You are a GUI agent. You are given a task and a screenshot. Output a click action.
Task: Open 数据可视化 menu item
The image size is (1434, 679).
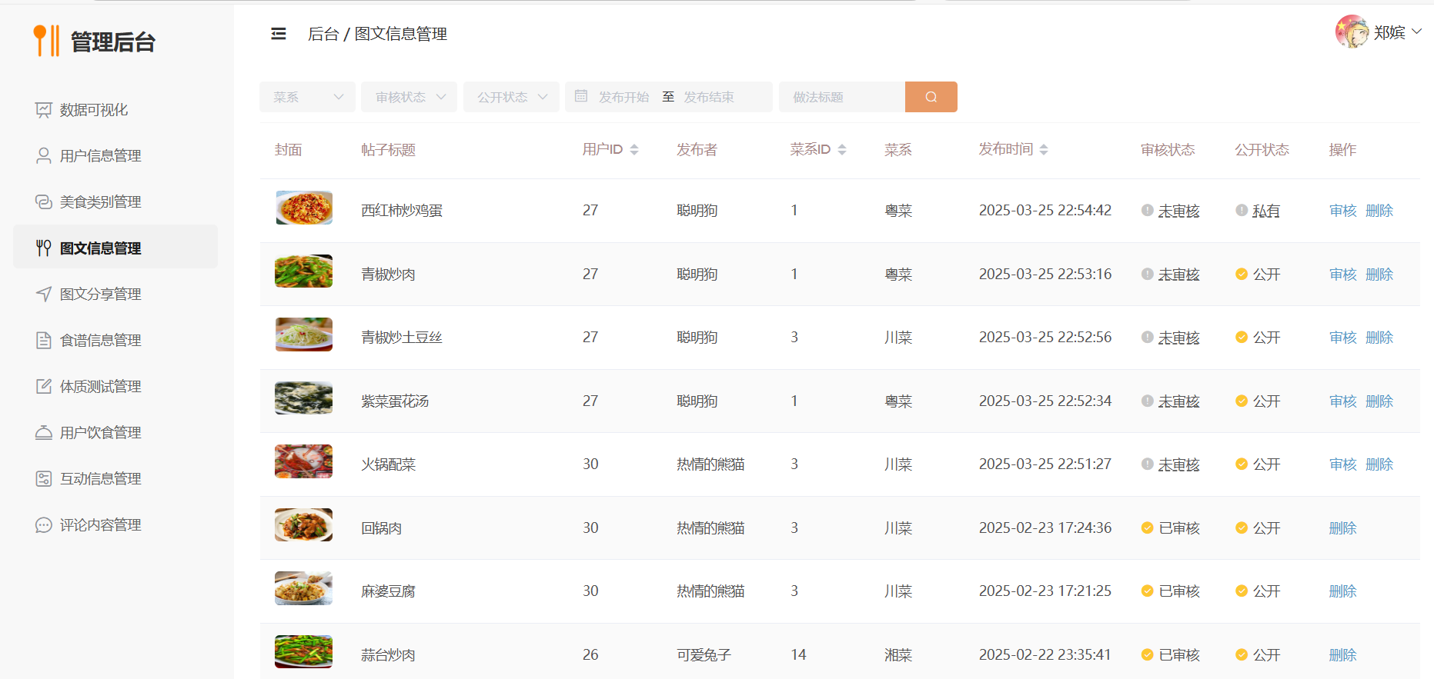115,110
